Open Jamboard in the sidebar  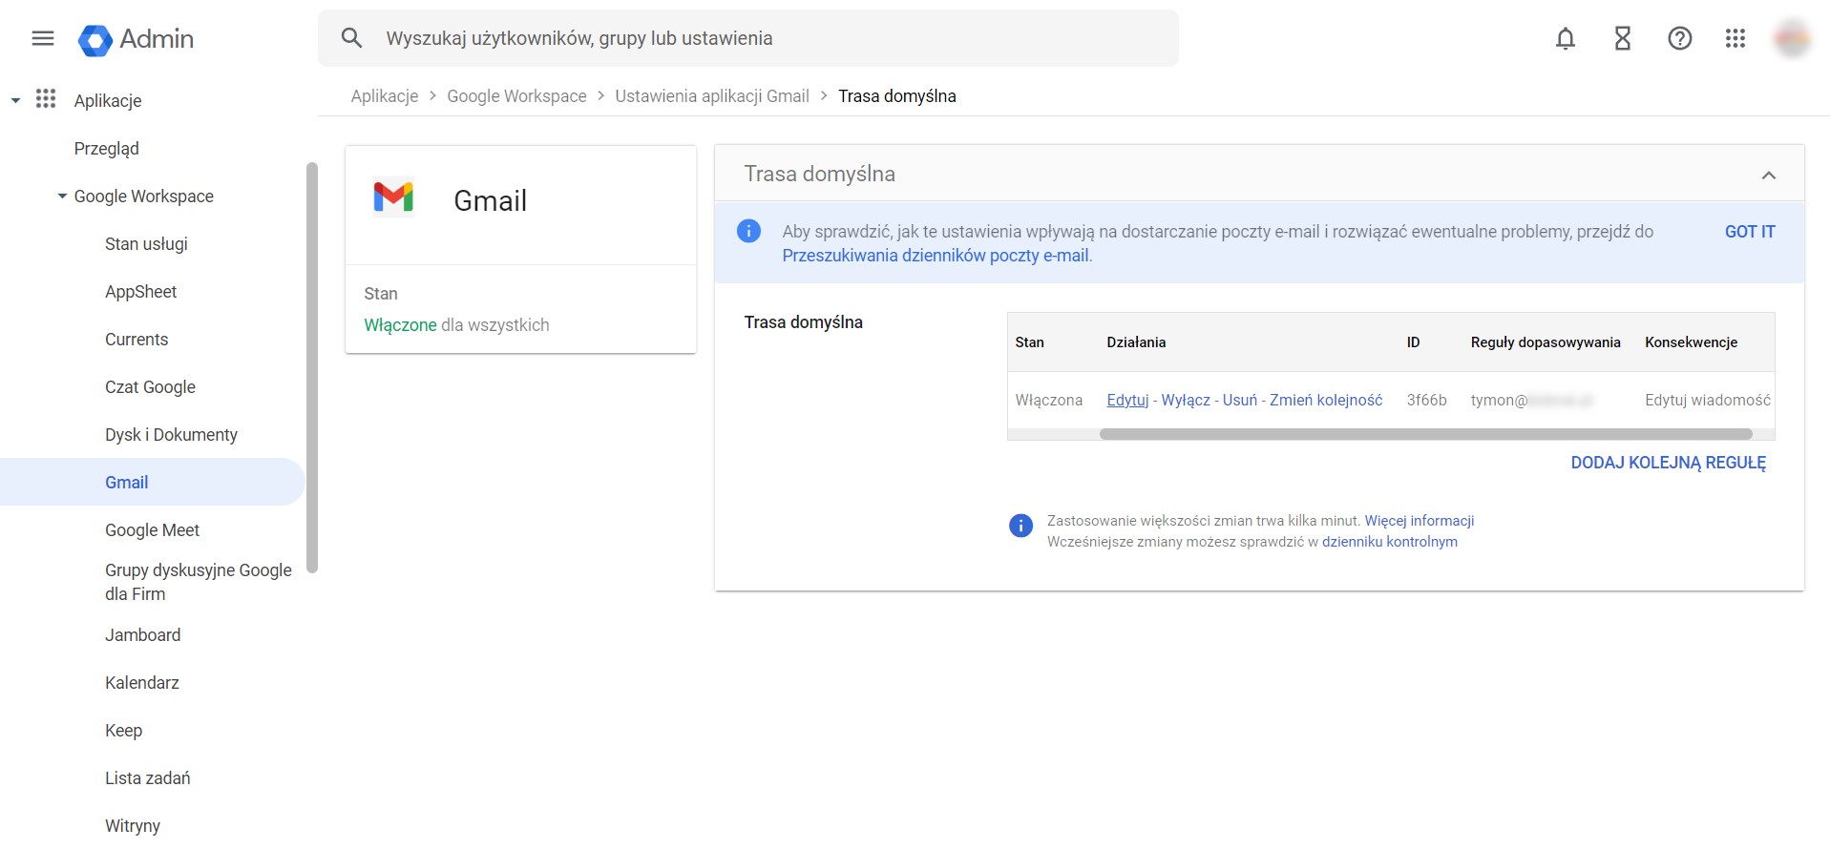coord(142,635)
